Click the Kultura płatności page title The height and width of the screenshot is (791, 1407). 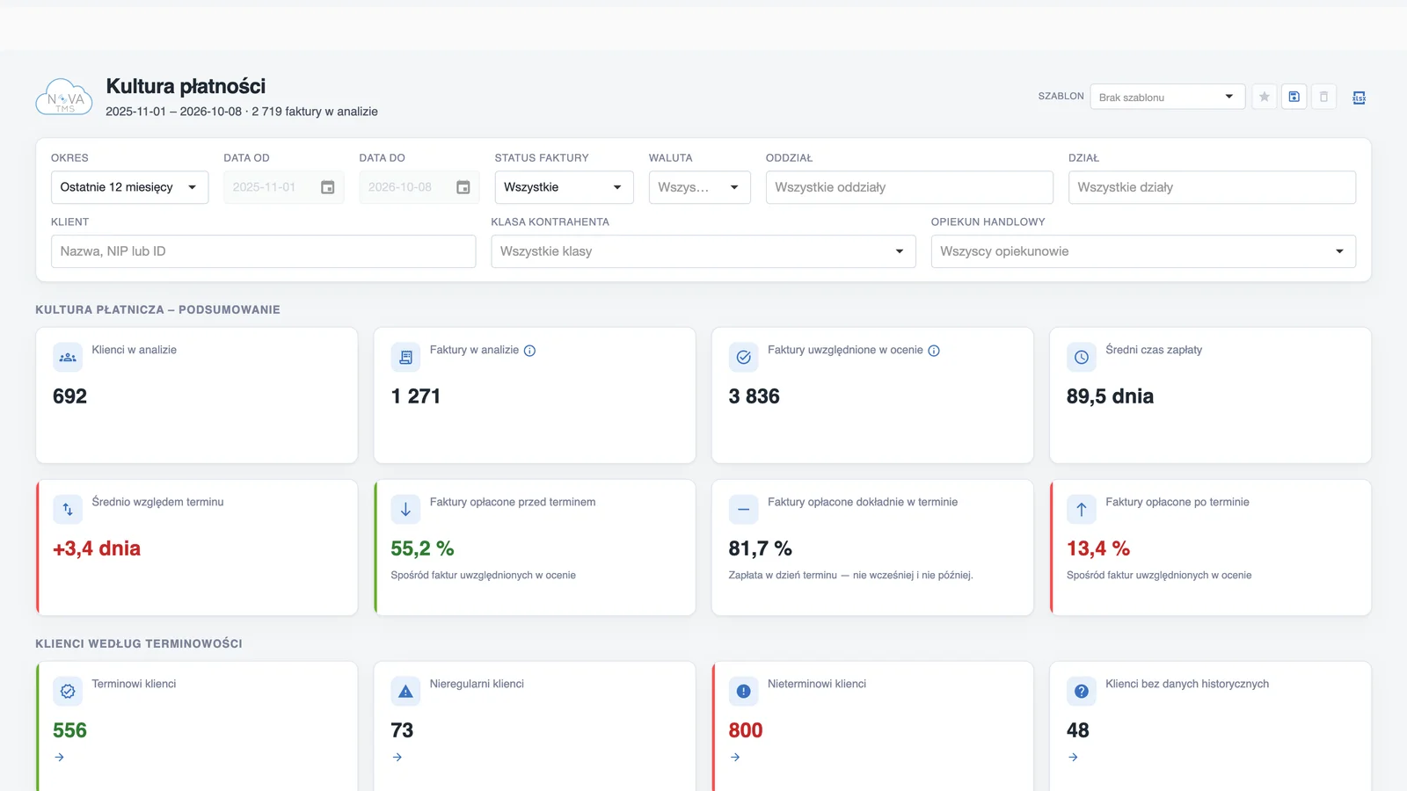(x=186, y=86)
